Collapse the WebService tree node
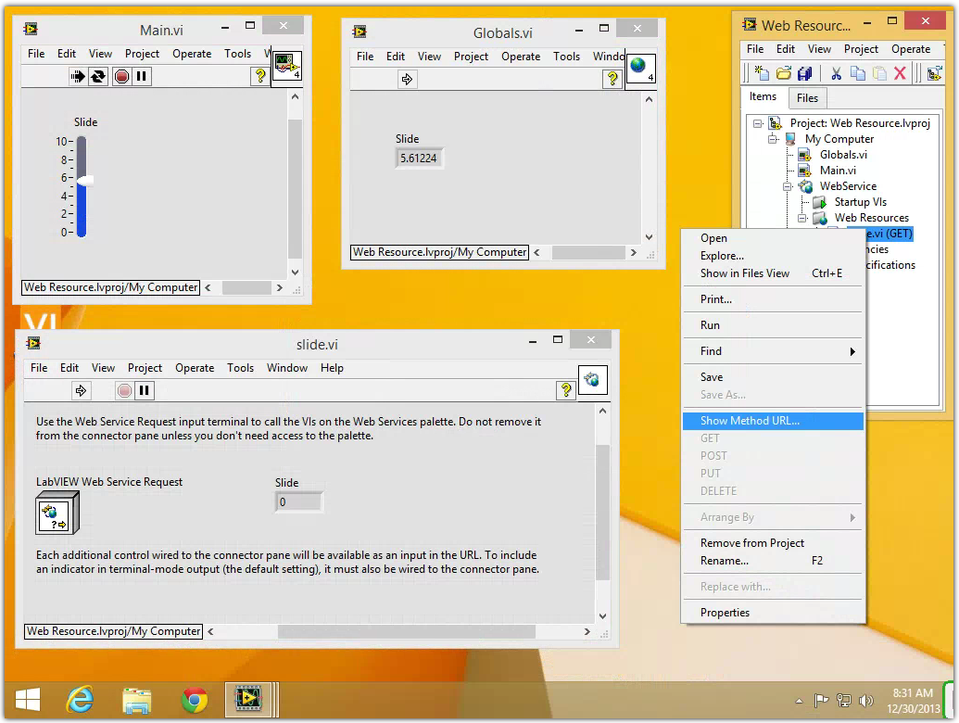This screenshot has height=723, width=959. click(789, 186)
